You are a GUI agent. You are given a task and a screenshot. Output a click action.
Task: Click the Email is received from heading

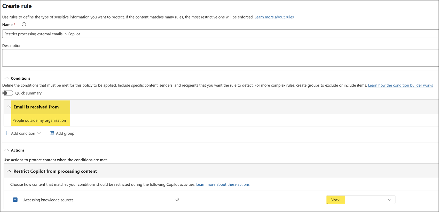(x=36, y=107)
